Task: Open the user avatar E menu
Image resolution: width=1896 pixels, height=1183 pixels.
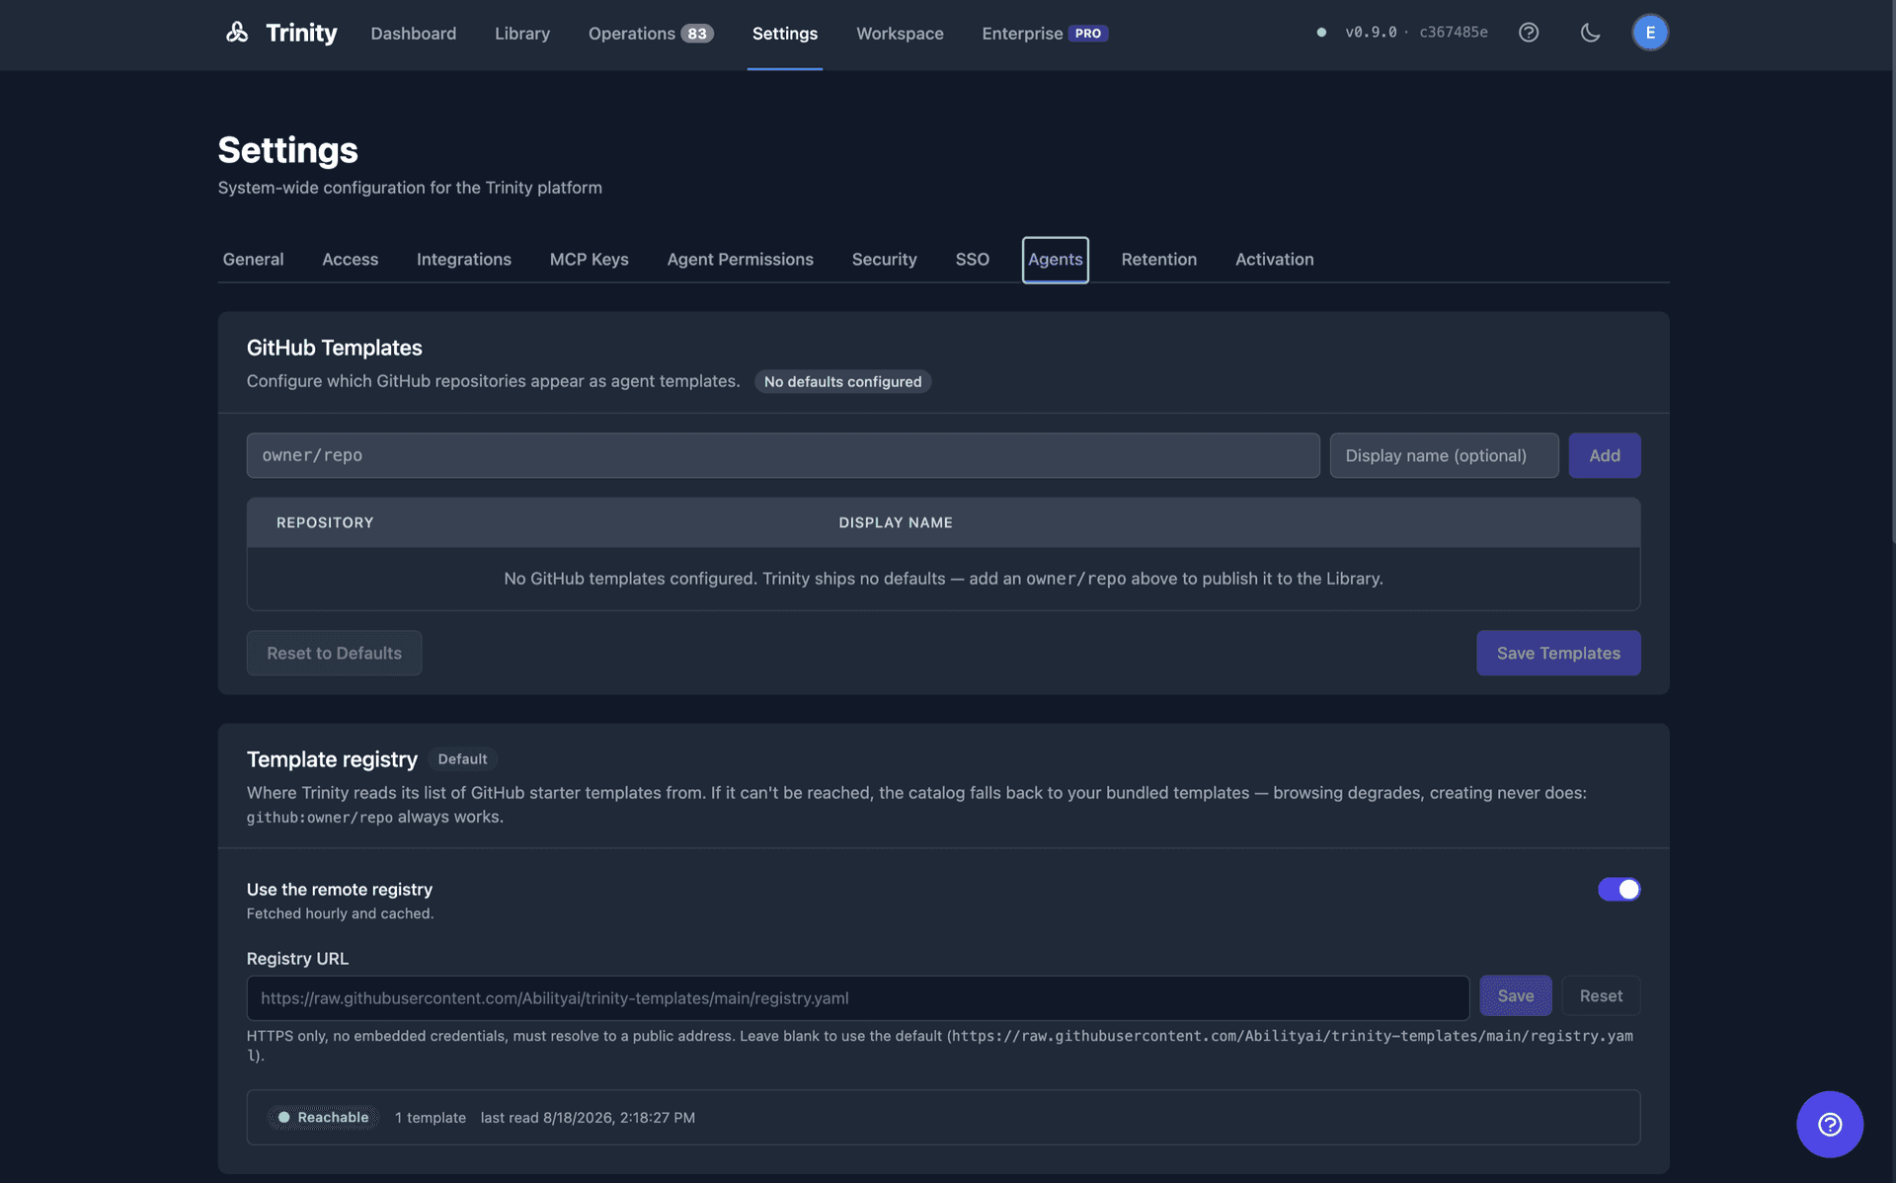Action: [1650, 33]
